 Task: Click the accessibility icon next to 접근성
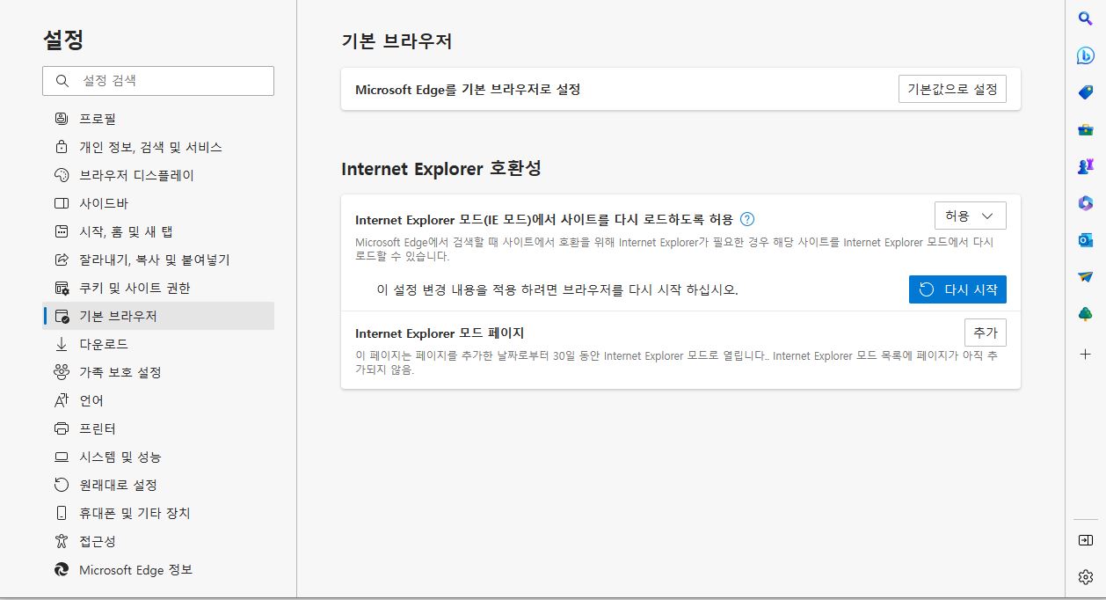click(62, 541)
